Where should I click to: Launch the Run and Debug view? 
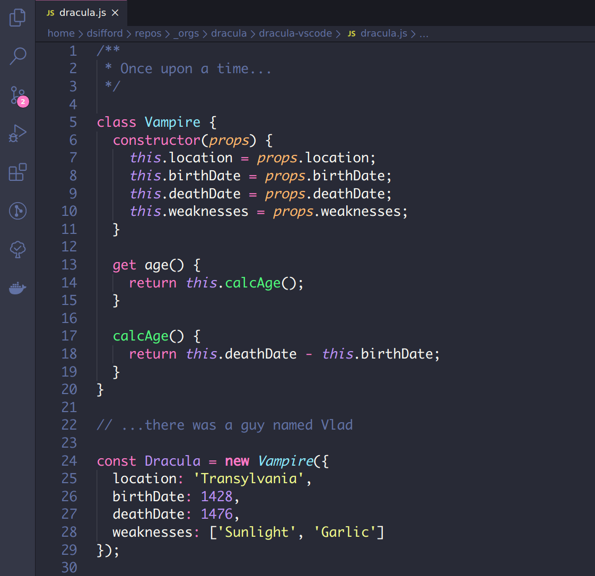click(17, 134)
